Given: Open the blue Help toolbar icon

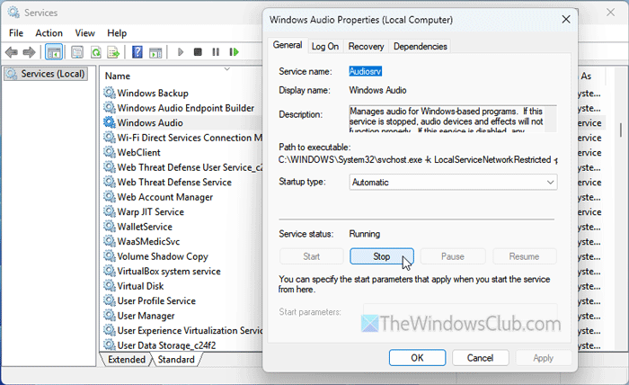Looking at the screenshot, I should [x=137, y=52].
